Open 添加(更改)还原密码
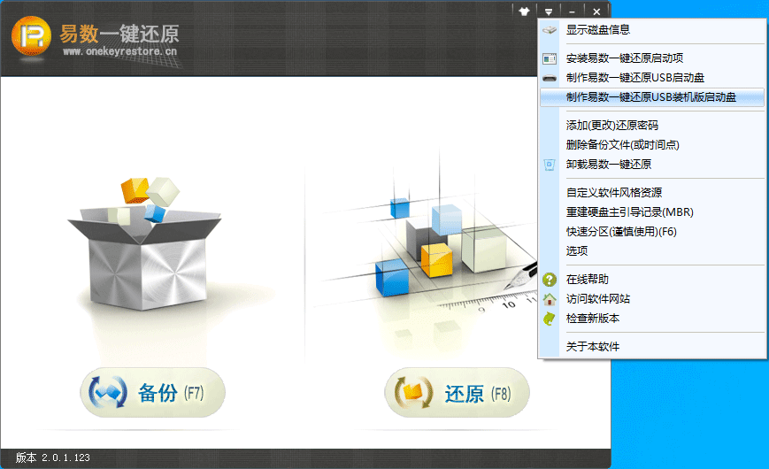Image resolution: width=769 pixels, height=469 pixels. 652,126
